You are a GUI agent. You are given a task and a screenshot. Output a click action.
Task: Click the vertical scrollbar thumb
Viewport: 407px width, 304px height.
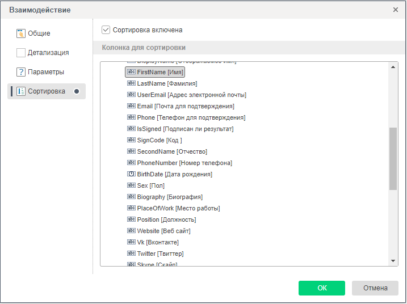[393, 159]
